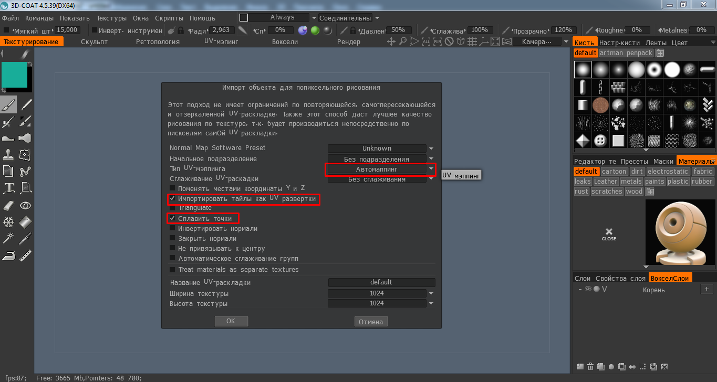Select the stamp Clone tool icon

click(x=8, y=155)
